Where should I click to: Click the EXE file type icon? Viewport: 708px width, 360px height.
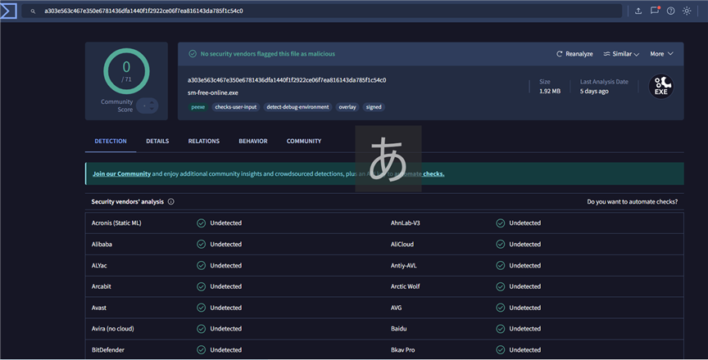[x=661, y=86]
